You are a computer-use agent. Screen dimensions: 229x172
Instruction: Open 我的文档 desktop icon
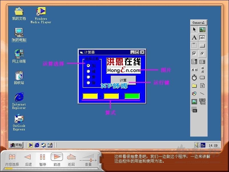coord(19,14)
